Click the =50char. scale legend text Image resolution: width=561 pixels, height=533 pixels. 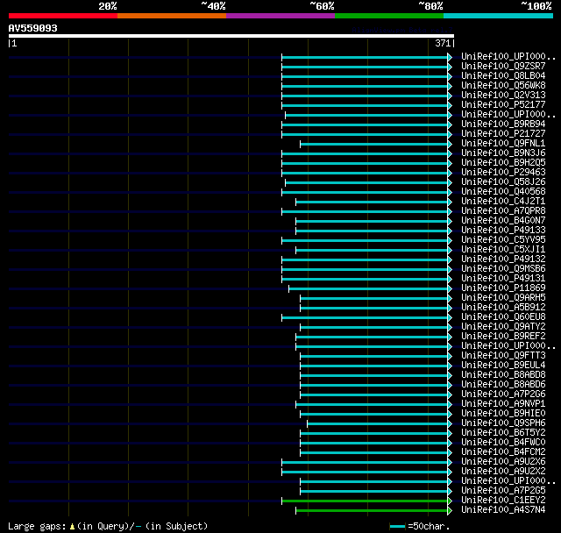(x=429, y=526)
